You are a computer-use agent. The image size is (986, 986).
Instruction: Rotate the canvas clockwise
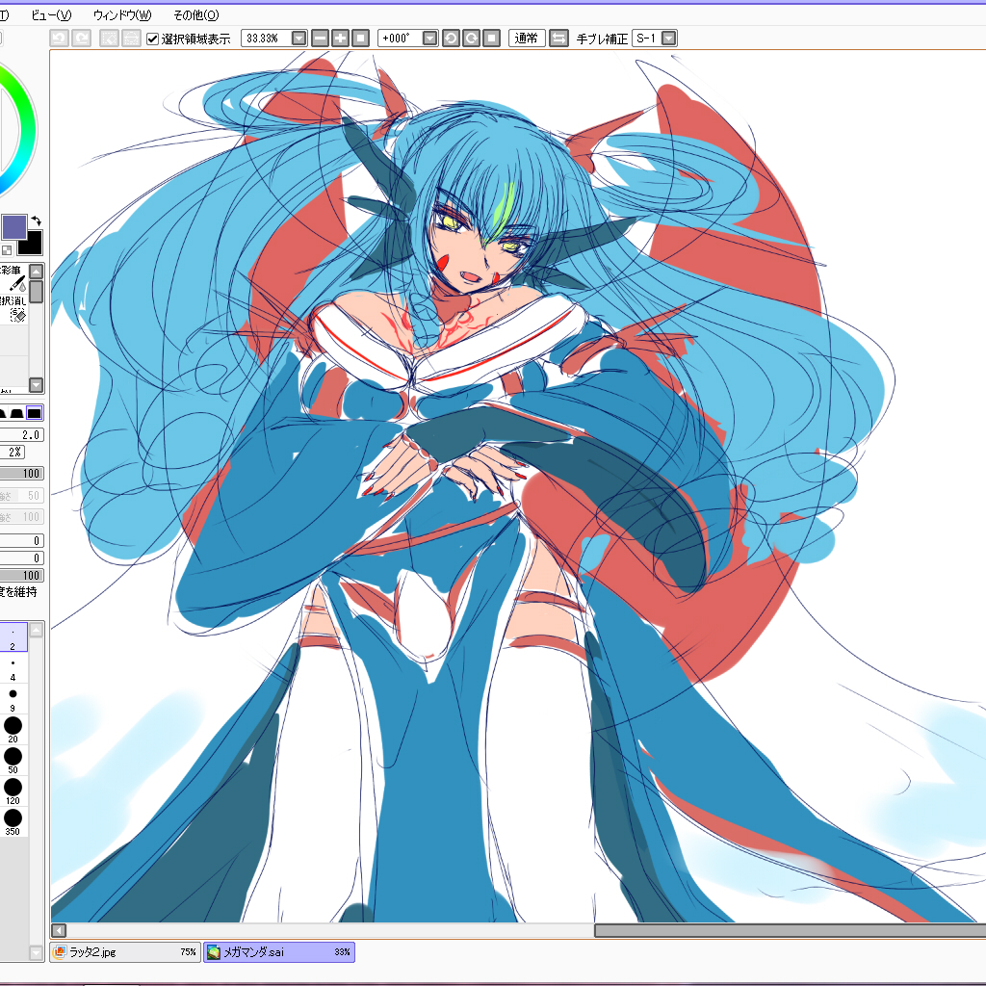coord(471,39)
